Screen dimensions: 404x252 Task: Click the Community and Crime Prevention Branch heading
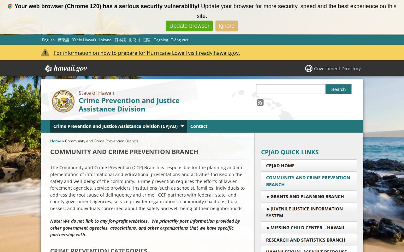pyautogui.click(x=124, y=152)
